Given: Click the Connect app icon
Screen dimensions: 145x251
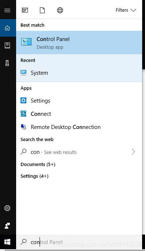Looking at the screenshot, I should point(23,114).
